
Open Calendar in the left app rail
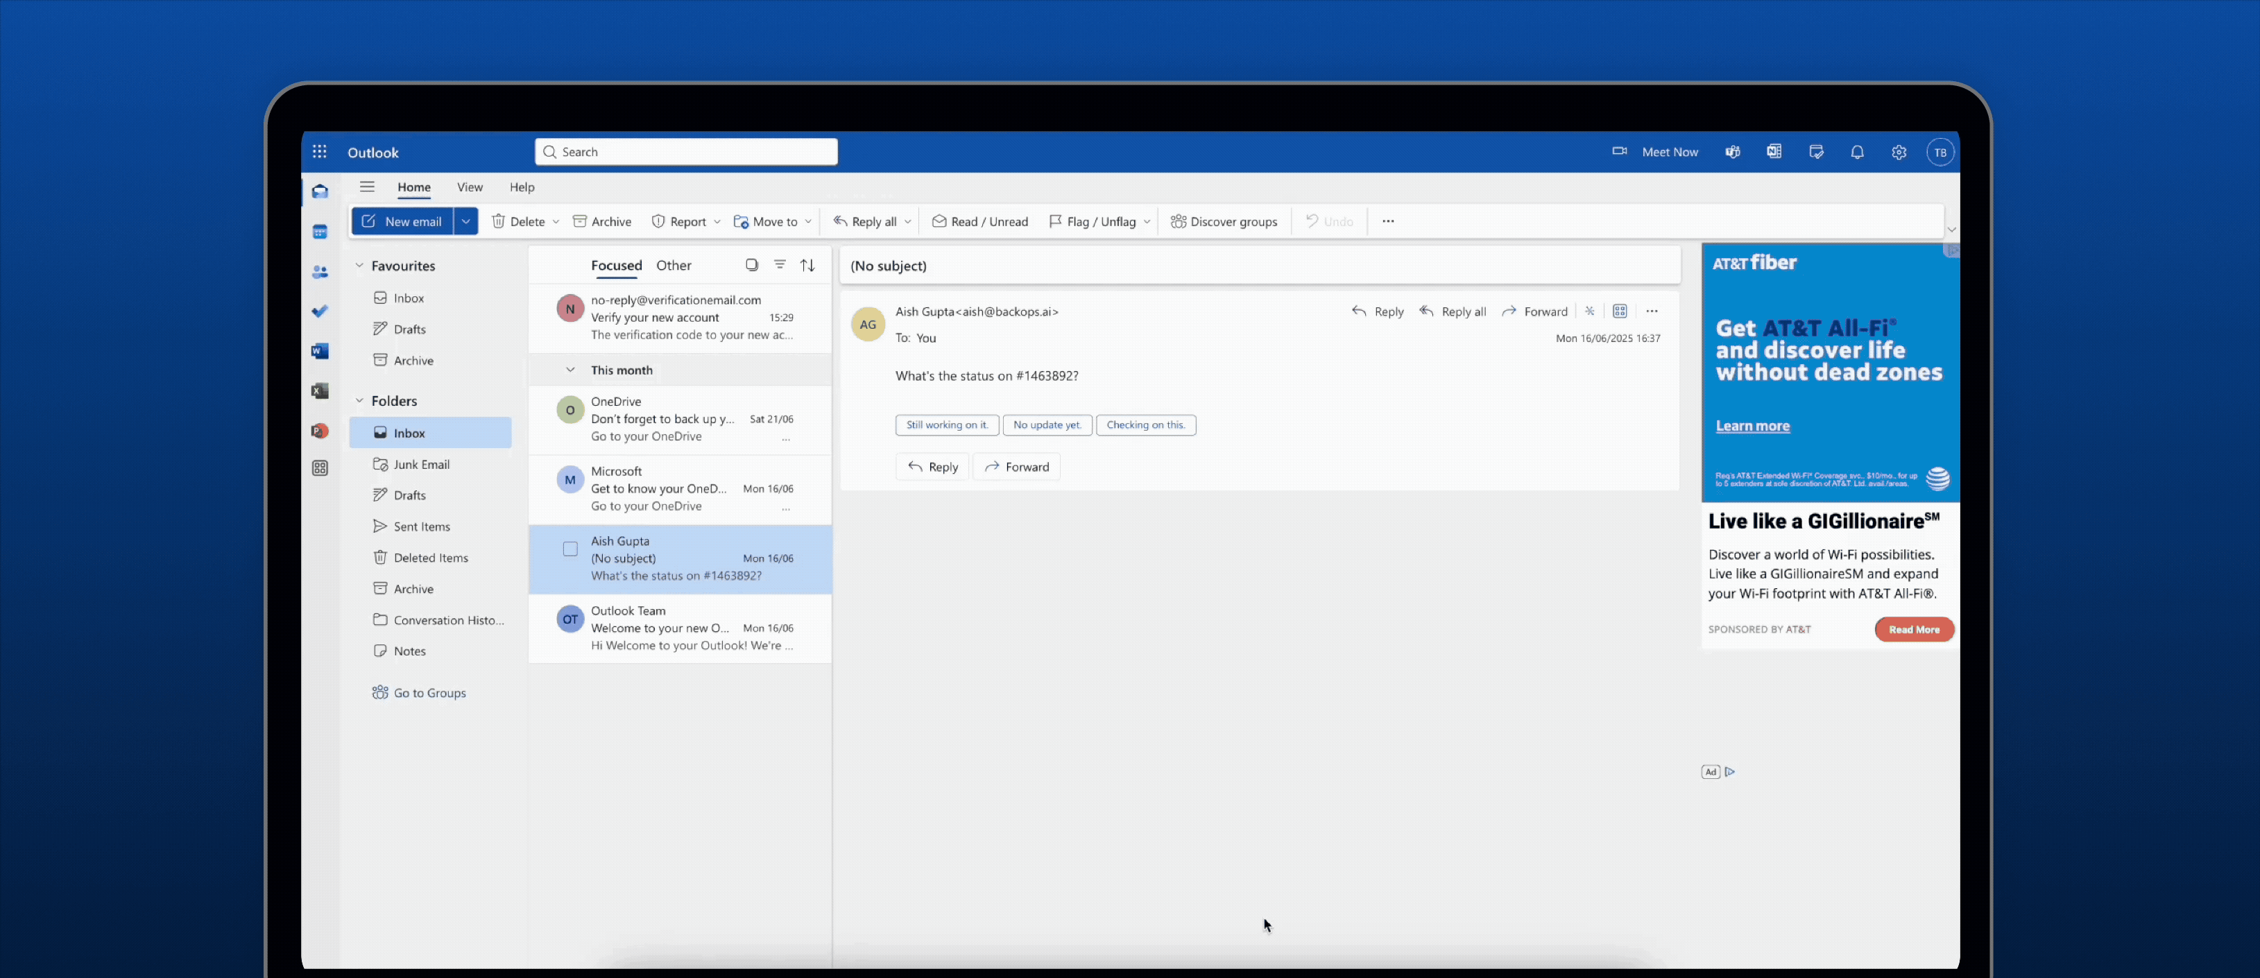(320, 232)
